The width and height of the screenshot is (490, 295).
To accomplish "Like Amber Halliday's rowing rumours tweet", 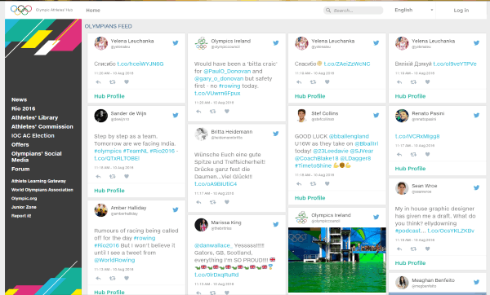I will coord(127,278).
